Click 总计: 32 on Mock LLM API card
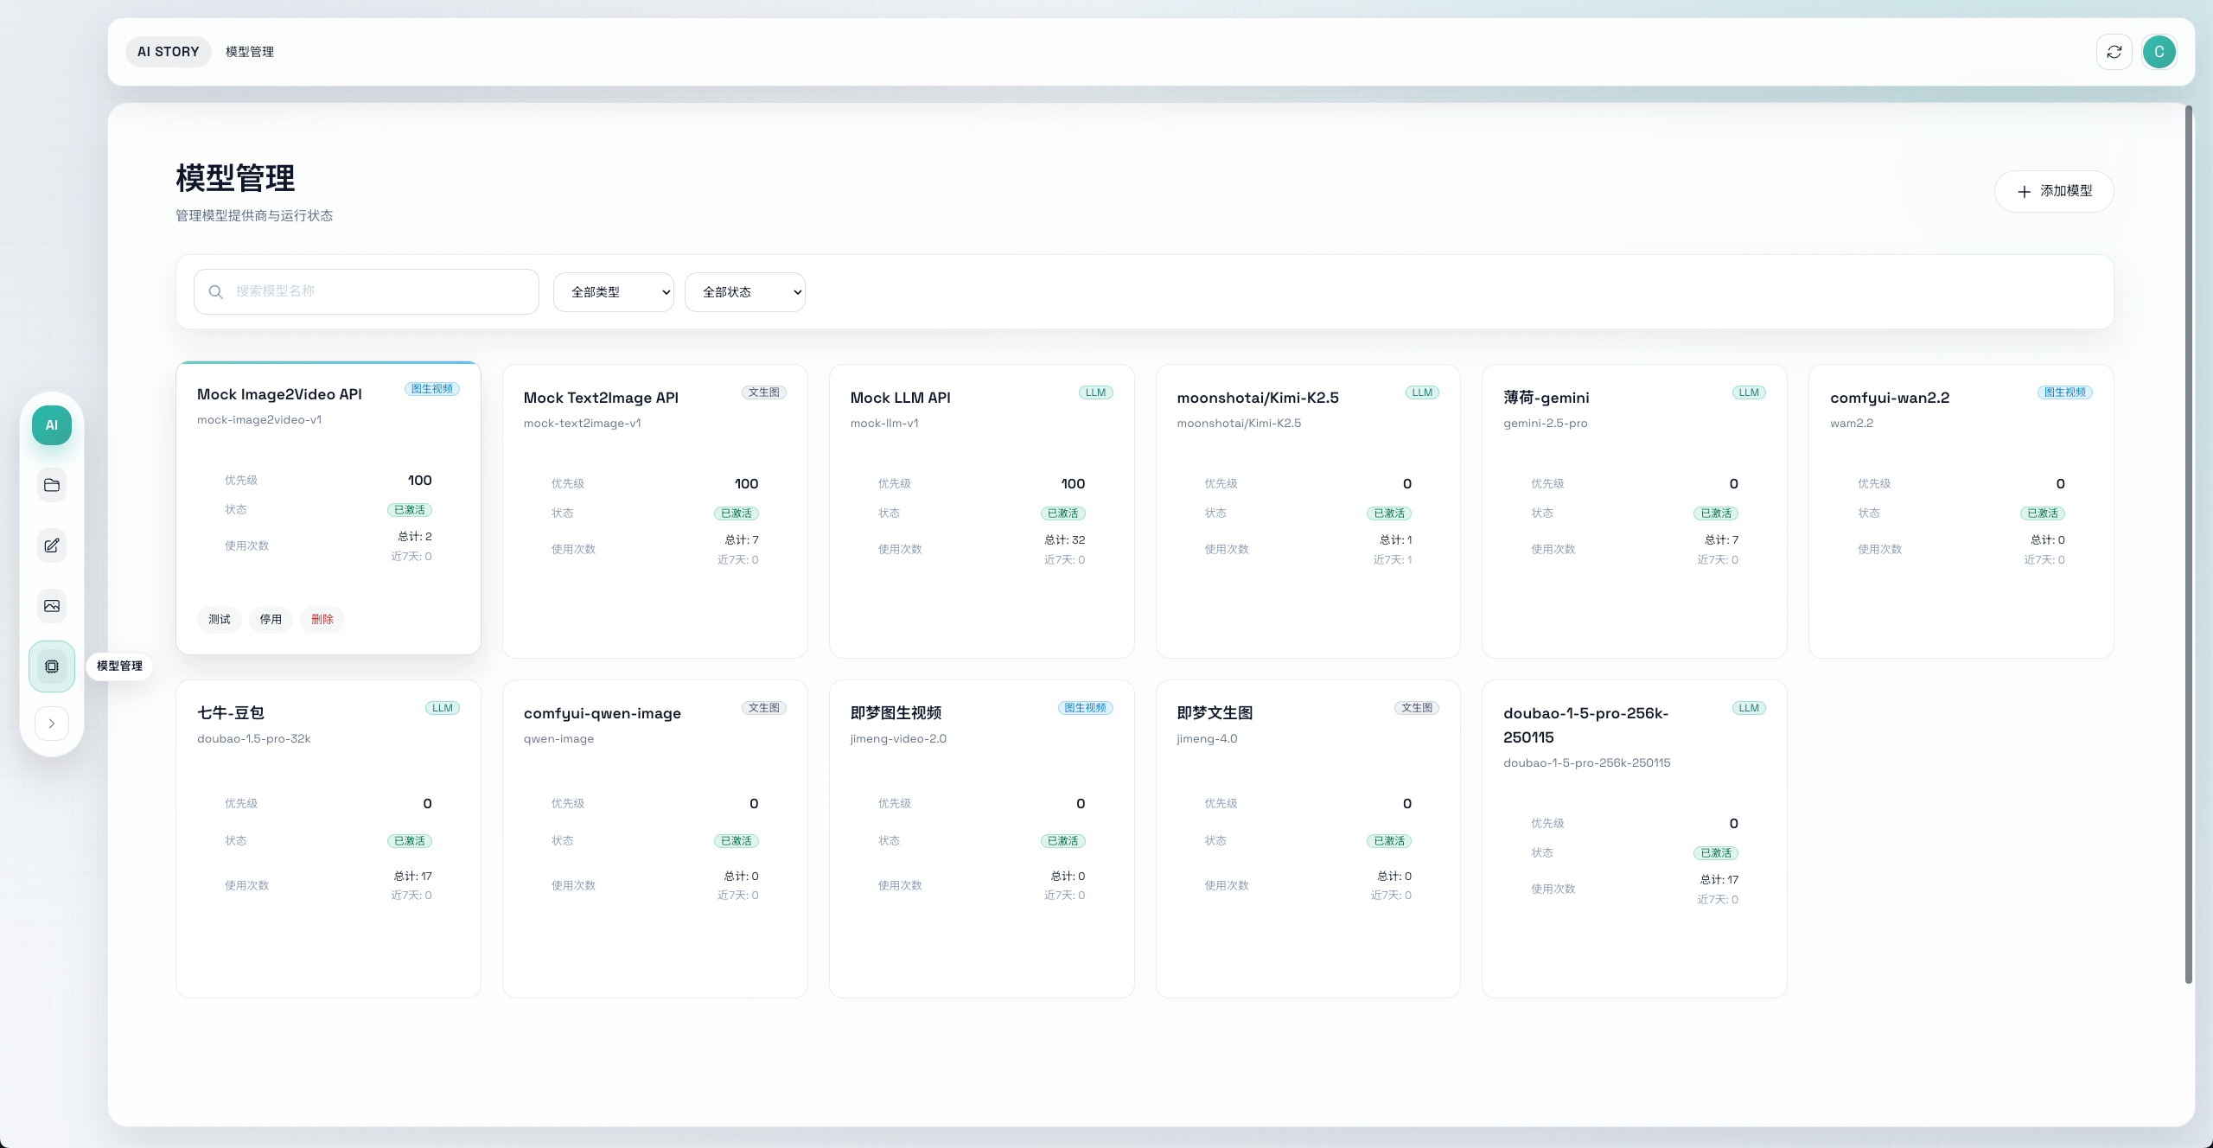The width and height of the screenshot is (2213, 1148). coord(1065,540)
